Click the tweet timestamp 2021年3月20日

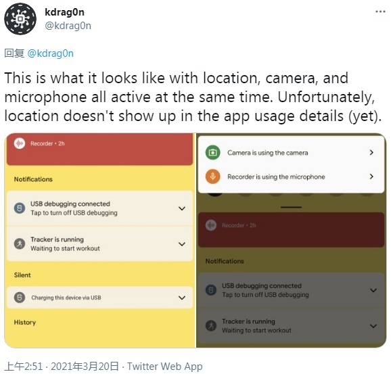(85, 367)
